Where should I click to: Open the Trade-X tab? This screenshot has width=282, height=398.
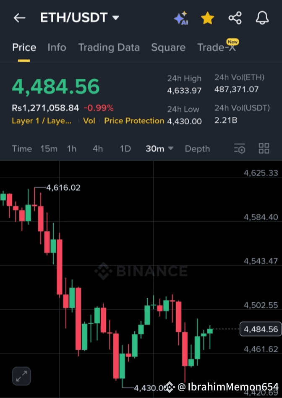(217, 47)
